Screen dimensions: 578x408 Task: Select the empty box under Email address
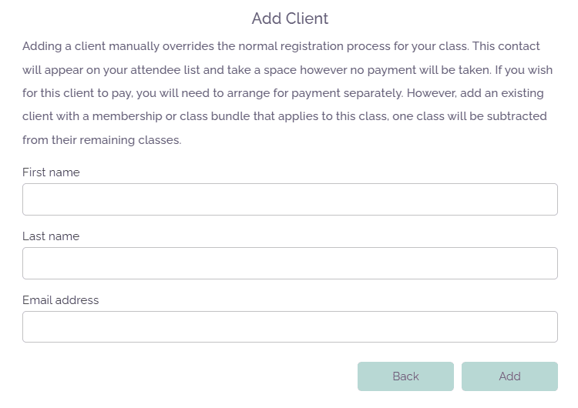290,327
